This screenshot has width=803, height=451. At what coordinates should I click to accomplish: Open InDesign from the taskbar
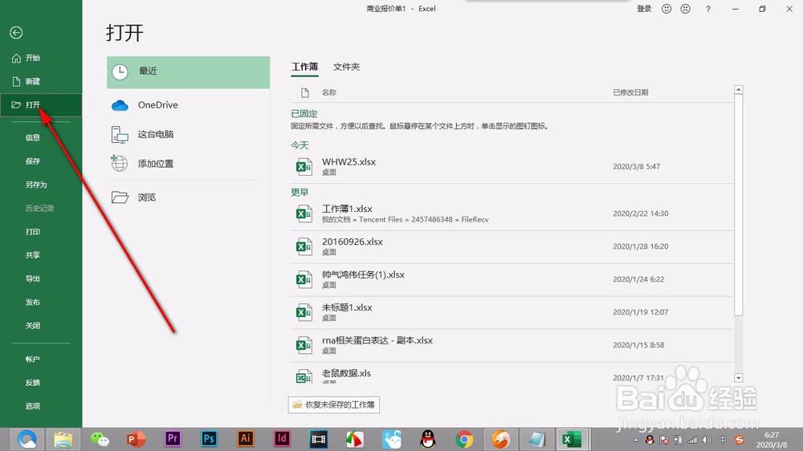click(282, 439)
